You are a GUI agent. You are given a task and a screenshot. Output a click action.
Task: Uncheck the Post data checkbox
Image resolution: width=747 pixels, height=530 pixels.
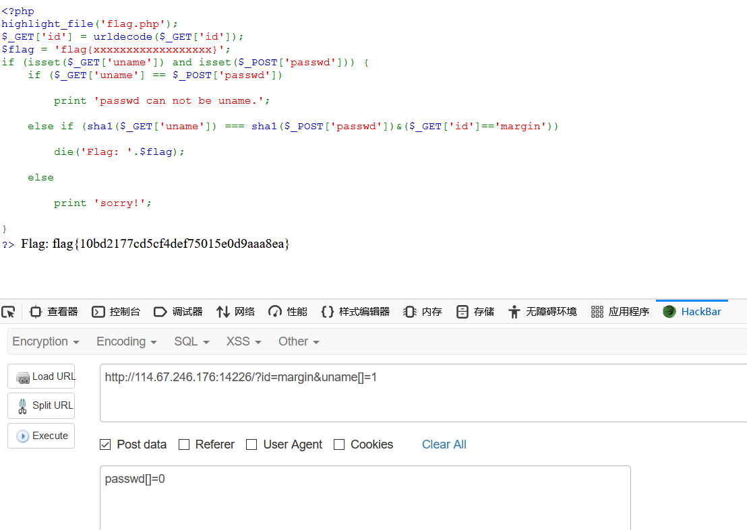pyautogui.click(x=105, y=444)
